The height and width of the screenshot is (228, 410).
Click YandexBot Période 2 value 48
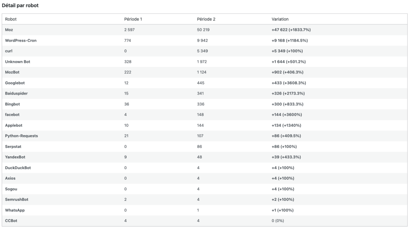(199, 157)
